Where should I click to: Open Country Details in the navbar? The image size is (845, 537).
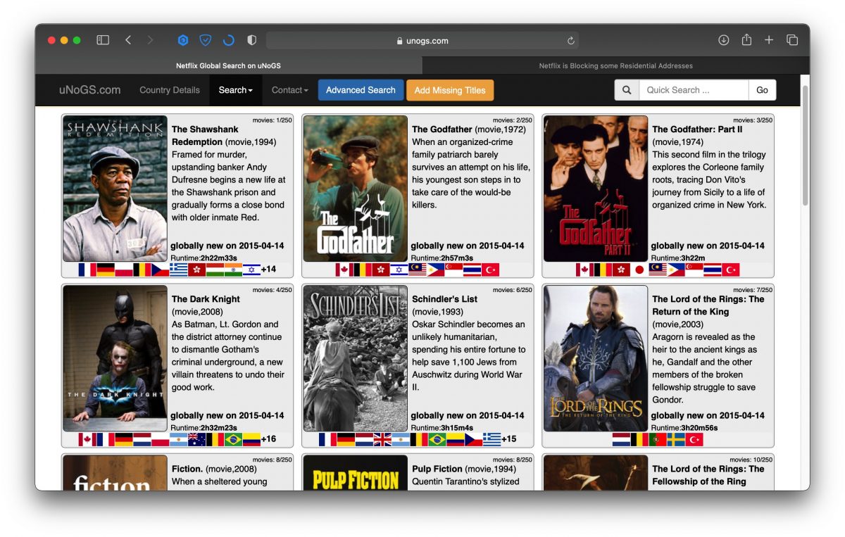[170, 90]
